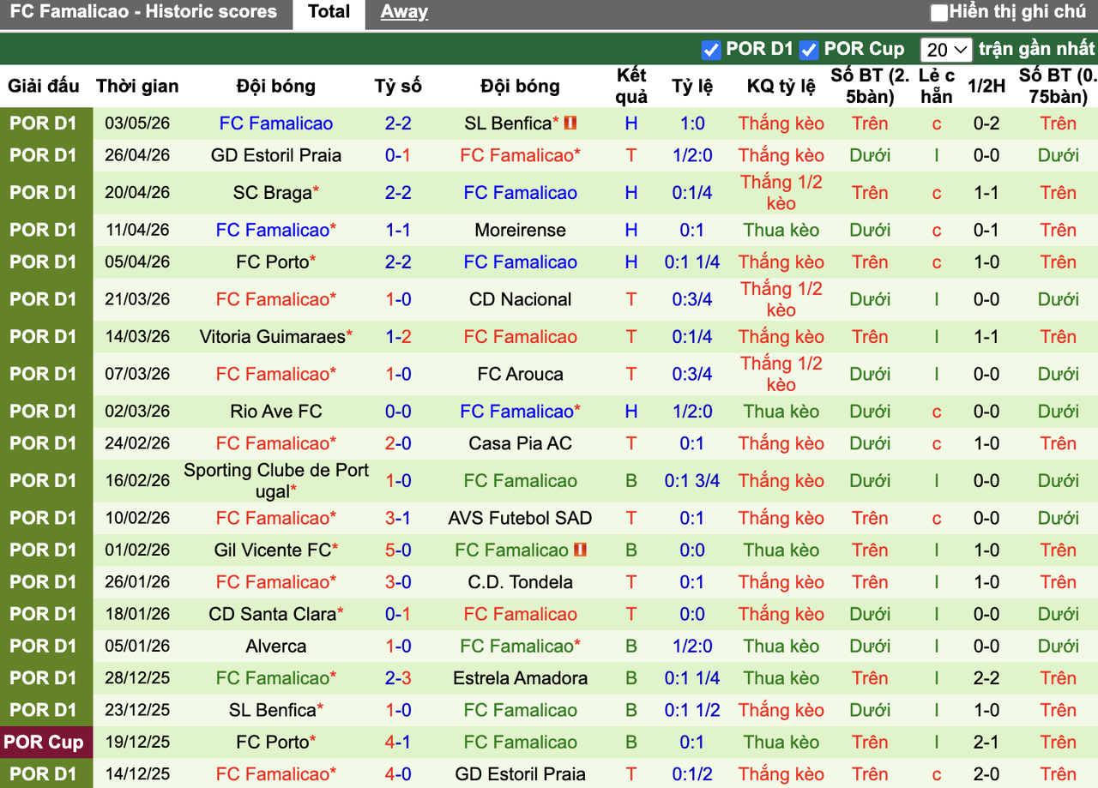Image resolution: width=1098 pixels, height=788 pixels.
Task: Open Vitoria Guimaraes team link
Action: pos(272,337)
